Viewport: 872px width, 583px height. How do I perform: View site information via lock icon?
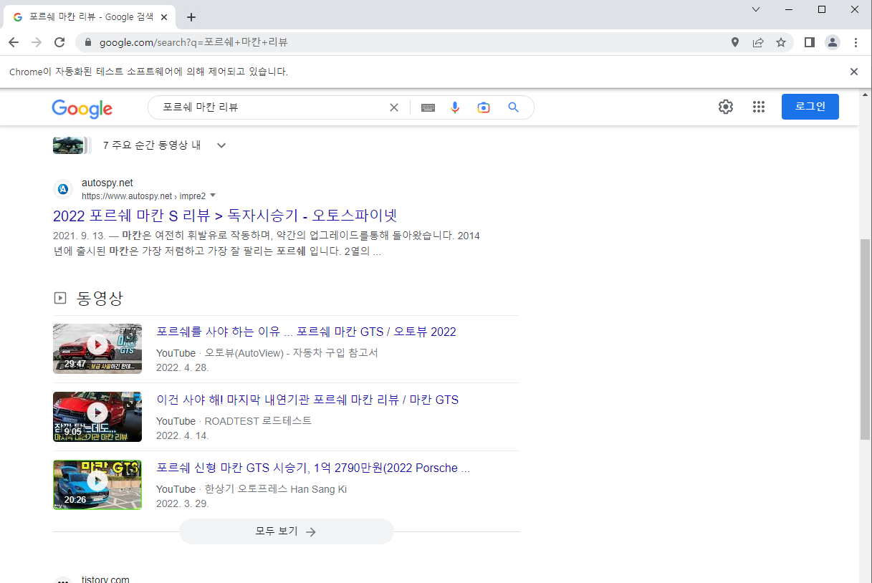point(88,42)
